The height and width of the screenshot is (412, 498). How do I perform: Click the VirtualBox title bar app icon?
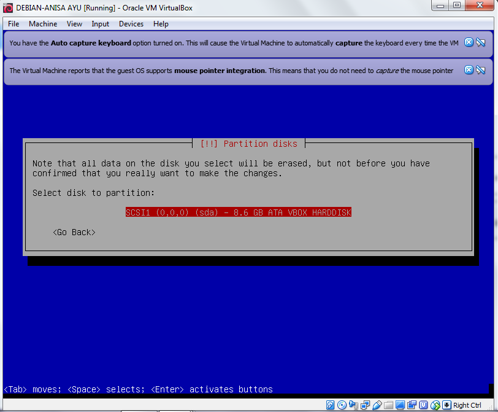tap(8, 8)
